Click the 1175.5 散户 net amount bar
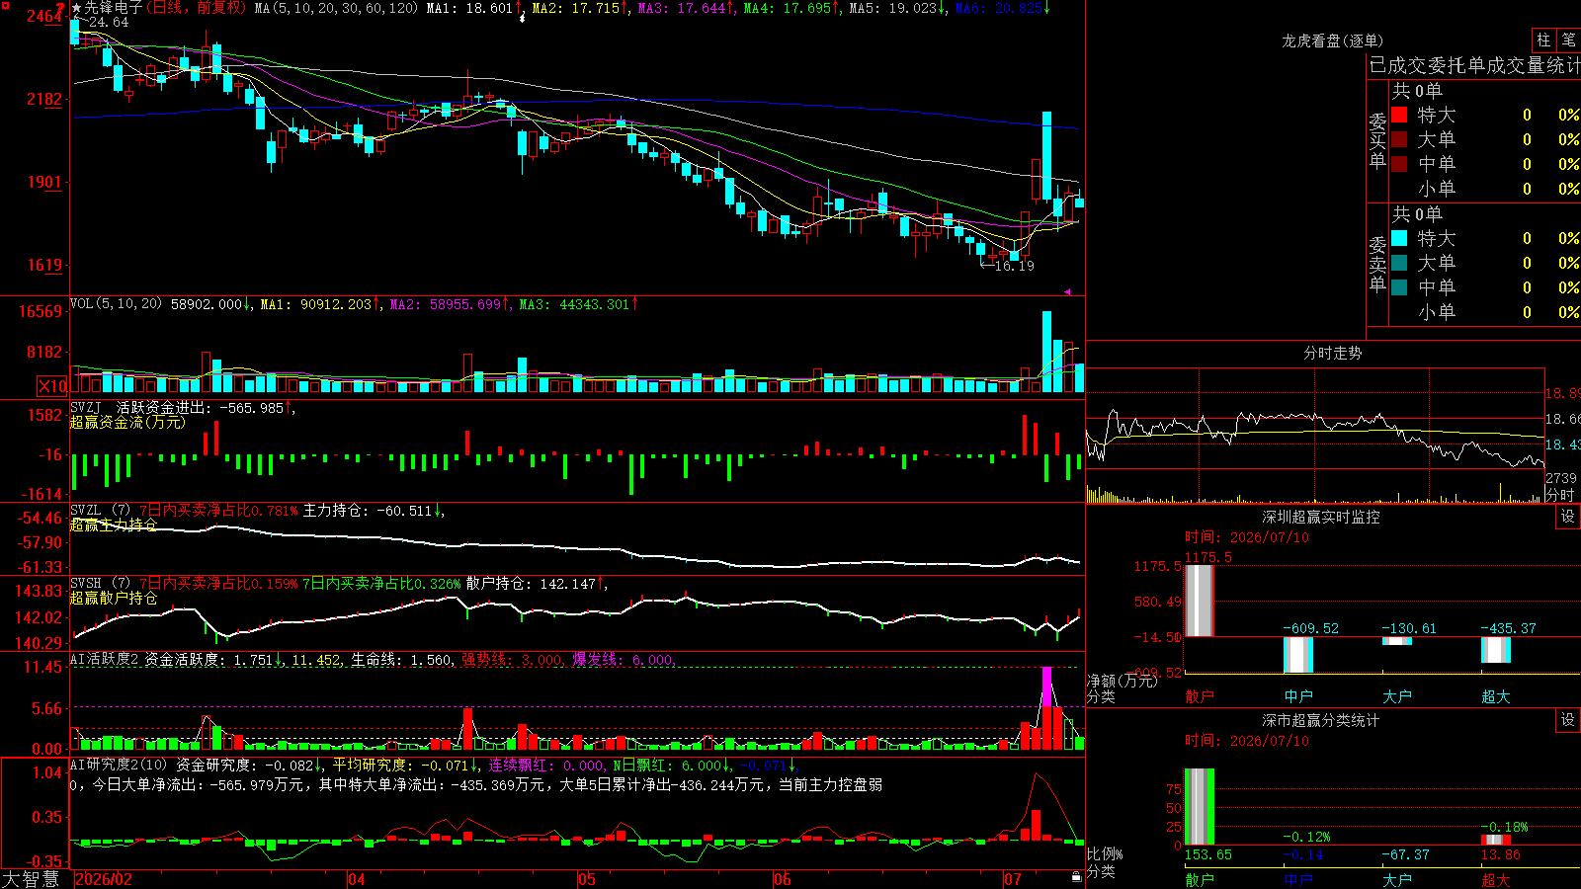This screenshot has height=889, width=1581. [x=1200, y=601]
